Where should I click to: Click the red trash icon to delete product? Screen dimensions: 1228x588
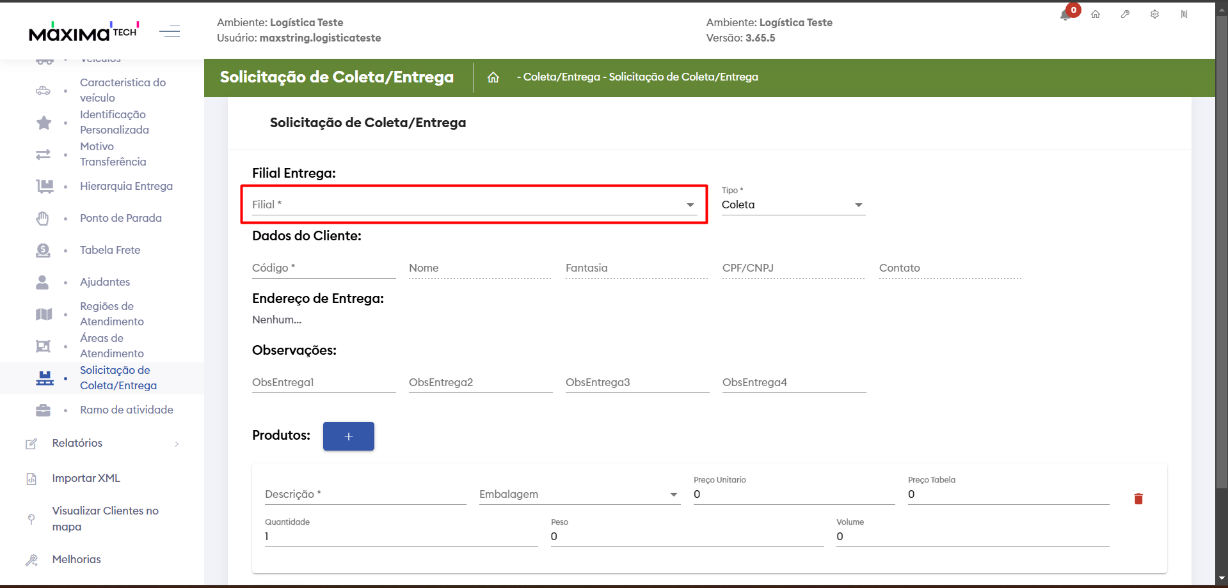tap(1138, 499)
